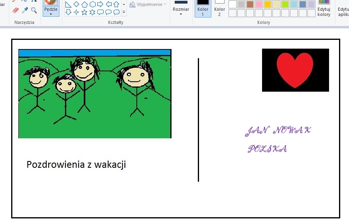Pick the right arrow shape

[x=101, y=4]
